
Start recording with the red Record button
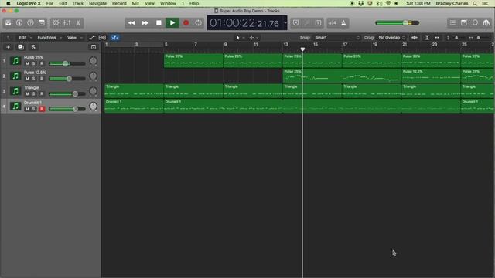[186, 23]
